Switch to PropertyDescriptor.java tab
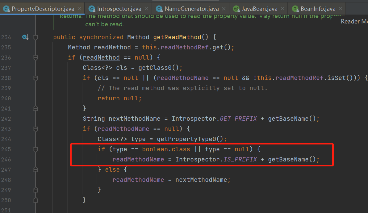 [x=43, y=9]
